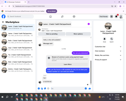
Task: Open the tab search dropdown arrow
Action: tap(2, 2)
